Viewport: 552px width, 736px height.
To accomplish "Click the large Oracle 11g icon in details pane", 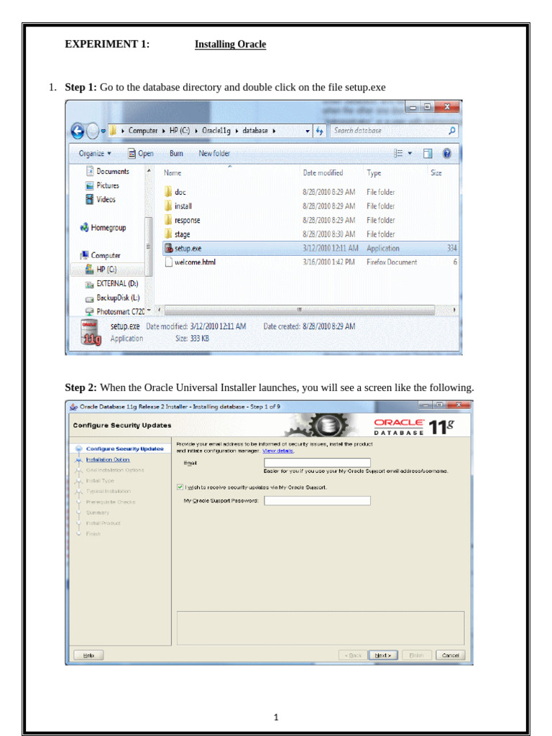I will tap(91, 332).
